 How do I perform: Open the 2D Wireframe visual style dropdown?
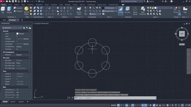(110, 8)
